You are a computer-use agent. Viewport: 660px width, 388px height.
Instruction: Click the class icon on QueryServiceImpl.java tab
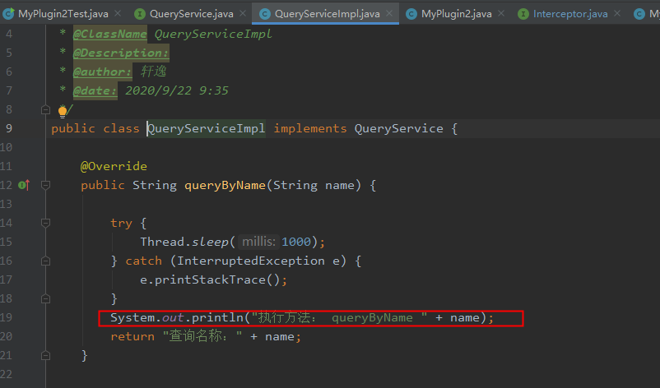[264, 14]
